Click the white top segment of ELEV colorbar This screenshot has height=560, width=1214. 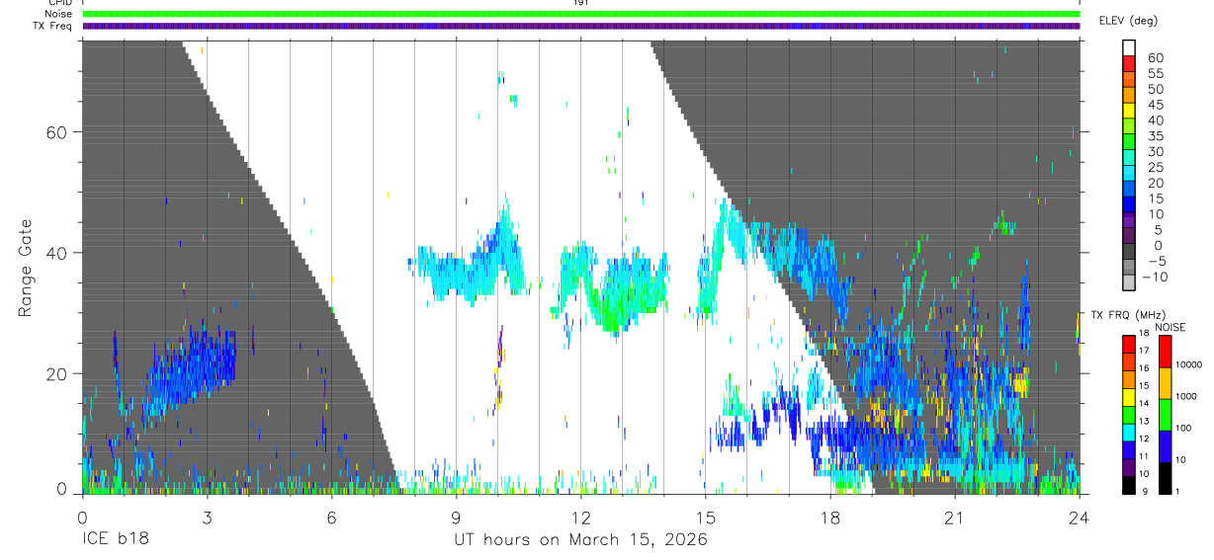point(1129,49)
